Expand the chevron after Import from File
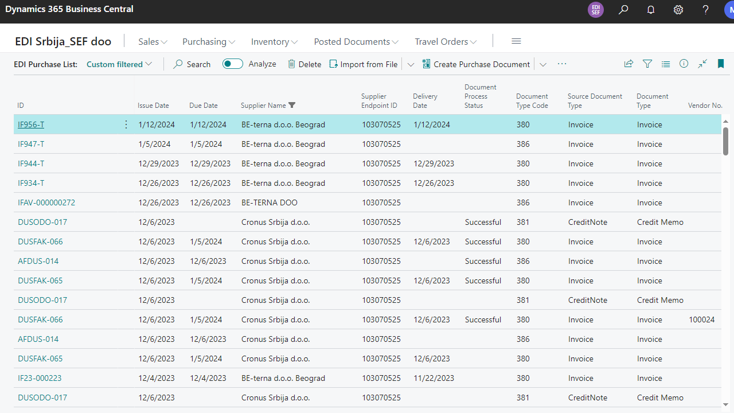The image size is (734, 413). (x=411, y=64)
